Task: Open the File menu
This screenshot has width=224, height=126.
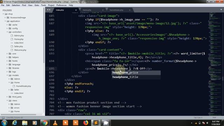Action: pyautogui.click(x=2, y=5)
